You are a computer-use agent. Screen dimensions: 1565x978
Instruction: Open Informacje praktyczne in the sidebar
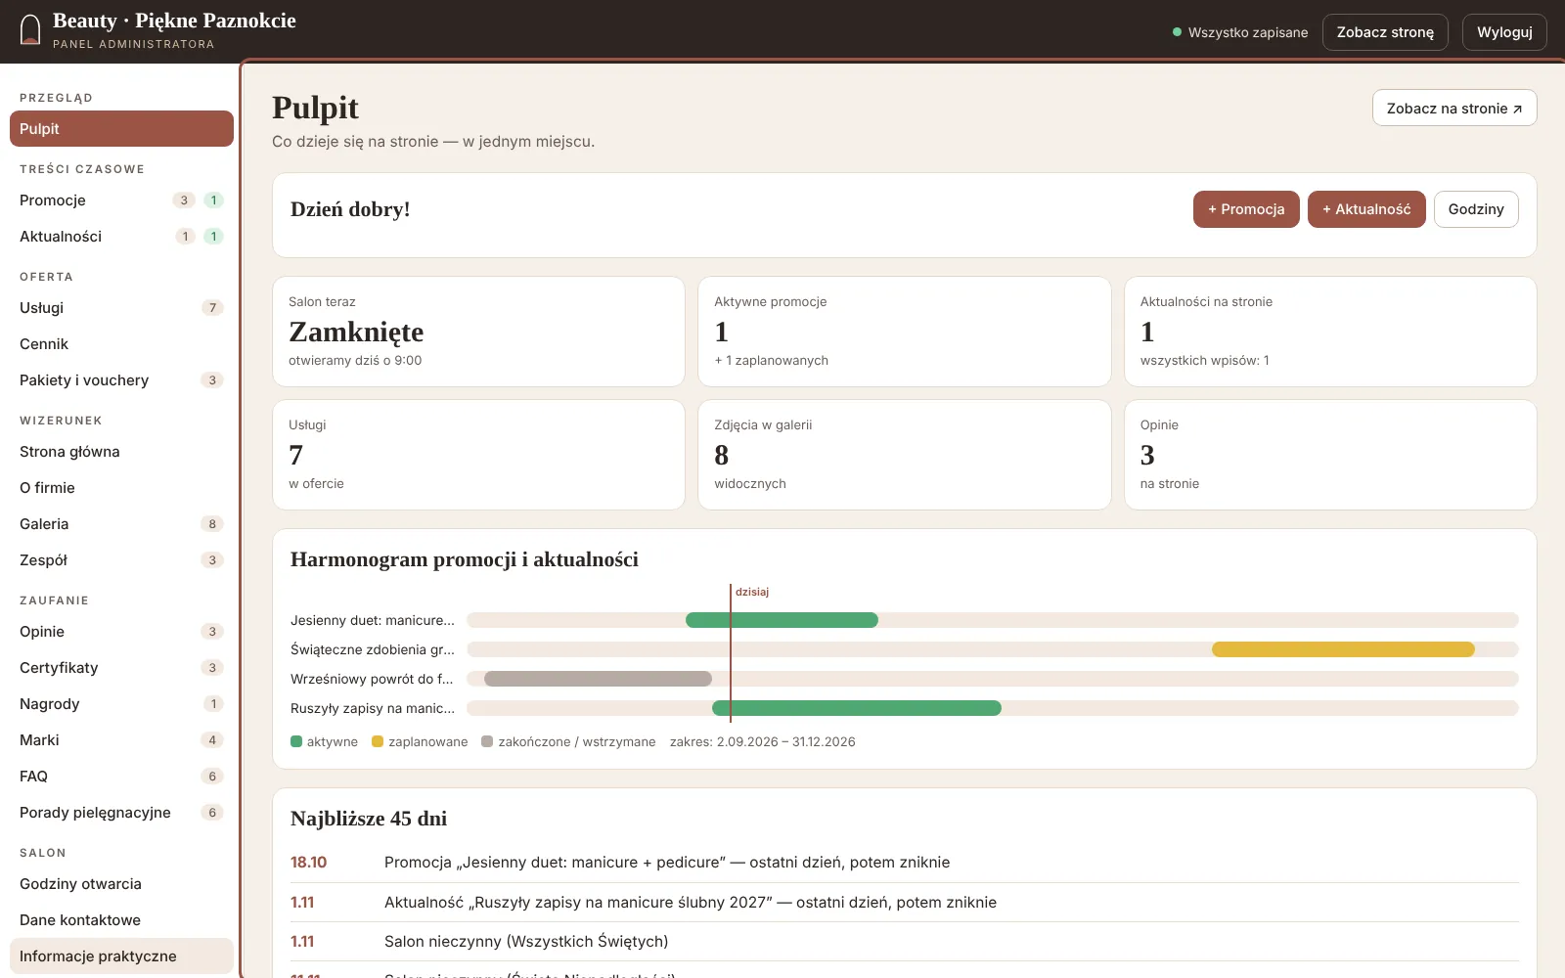click(121, 956)
